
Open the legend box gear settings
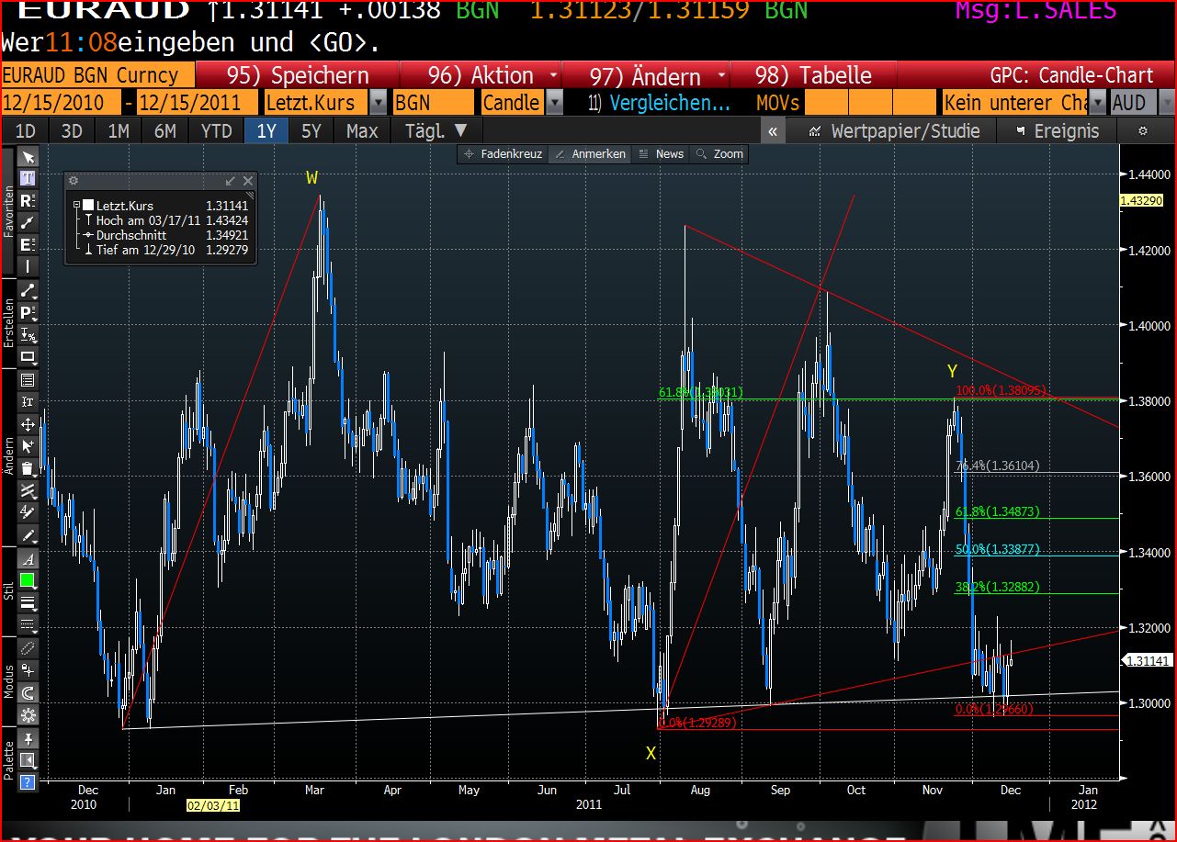tap(74, 181)
